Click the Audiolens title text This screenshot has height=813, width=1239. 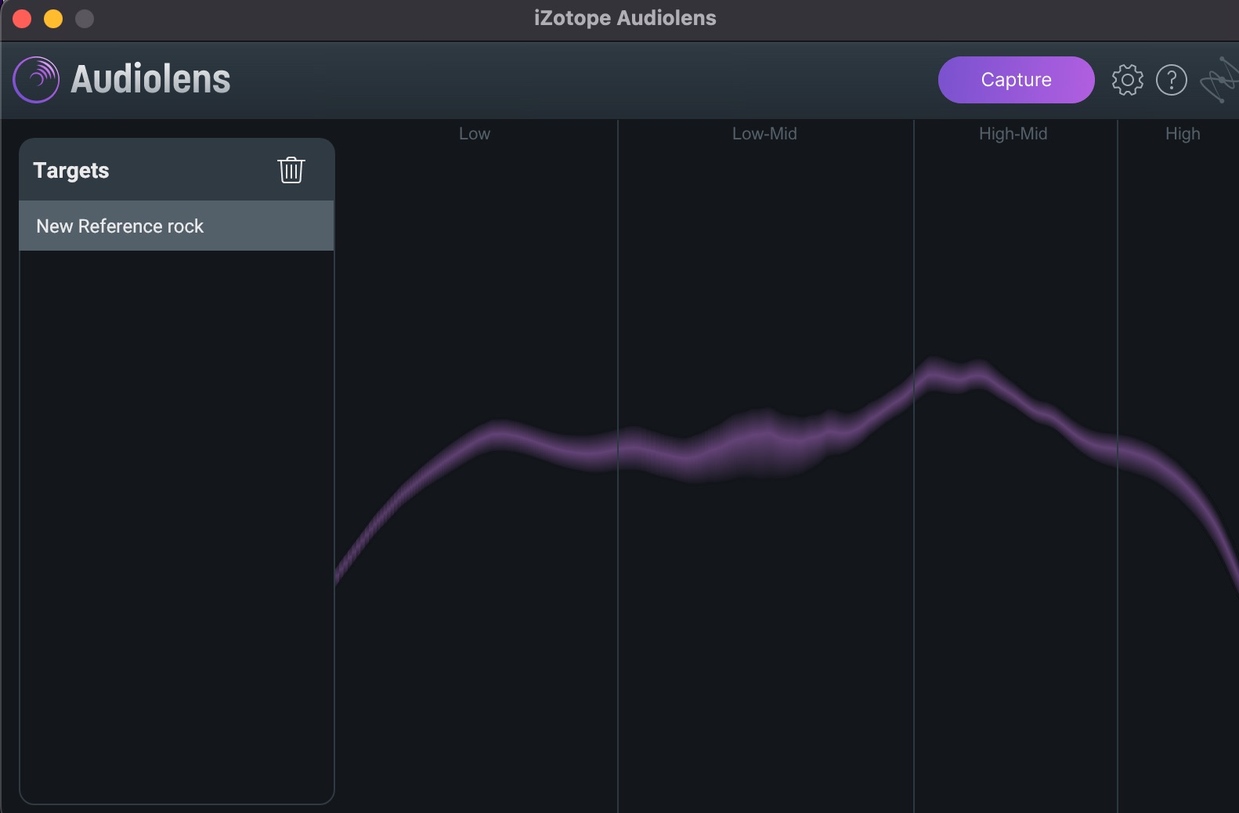click(150, 79)
